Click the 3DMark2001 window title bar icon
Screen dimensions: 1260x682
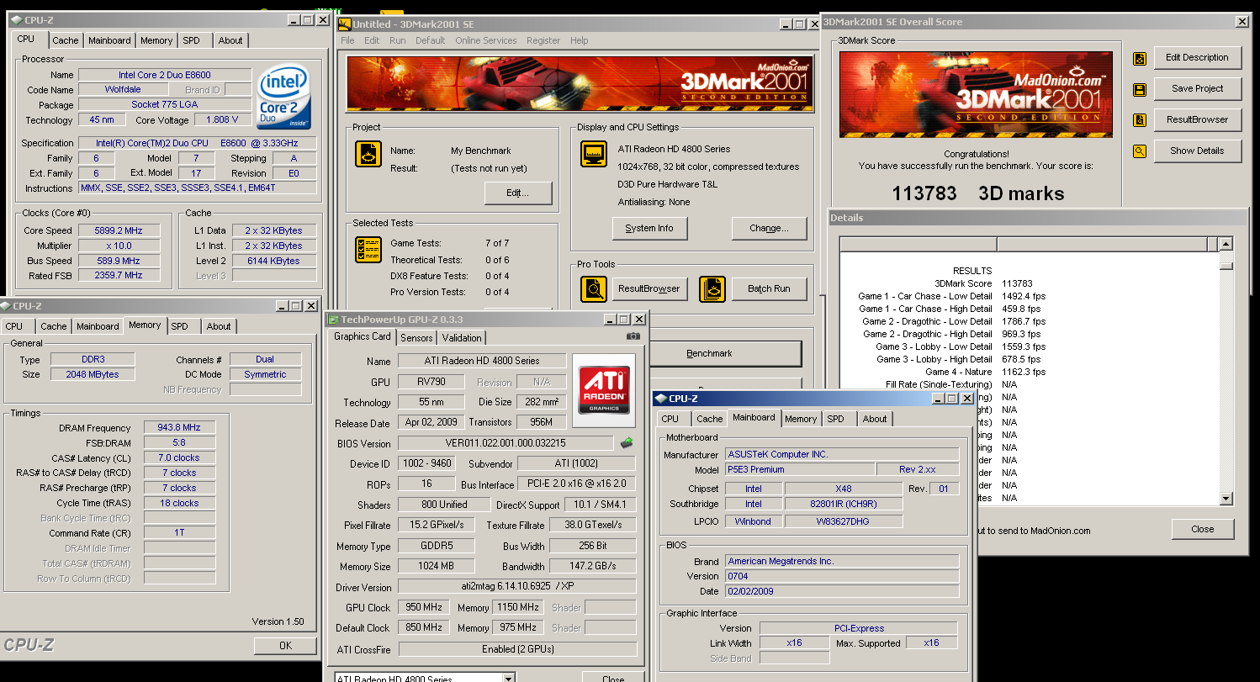point(344,24)
